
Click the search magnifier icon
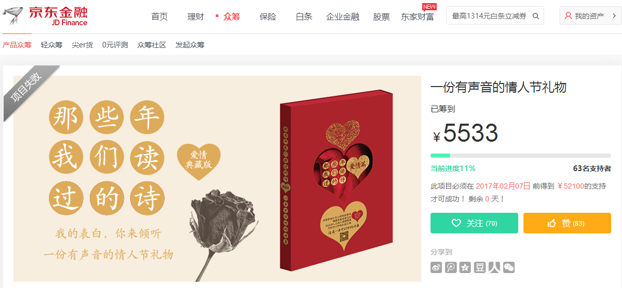pos(536,16)
